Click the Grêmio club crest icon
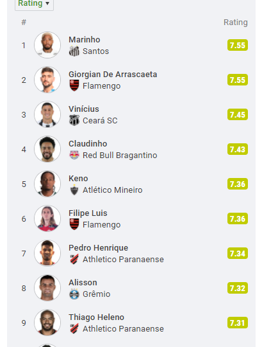This screenshot has width=262, height=347. (x=74, y=294)
